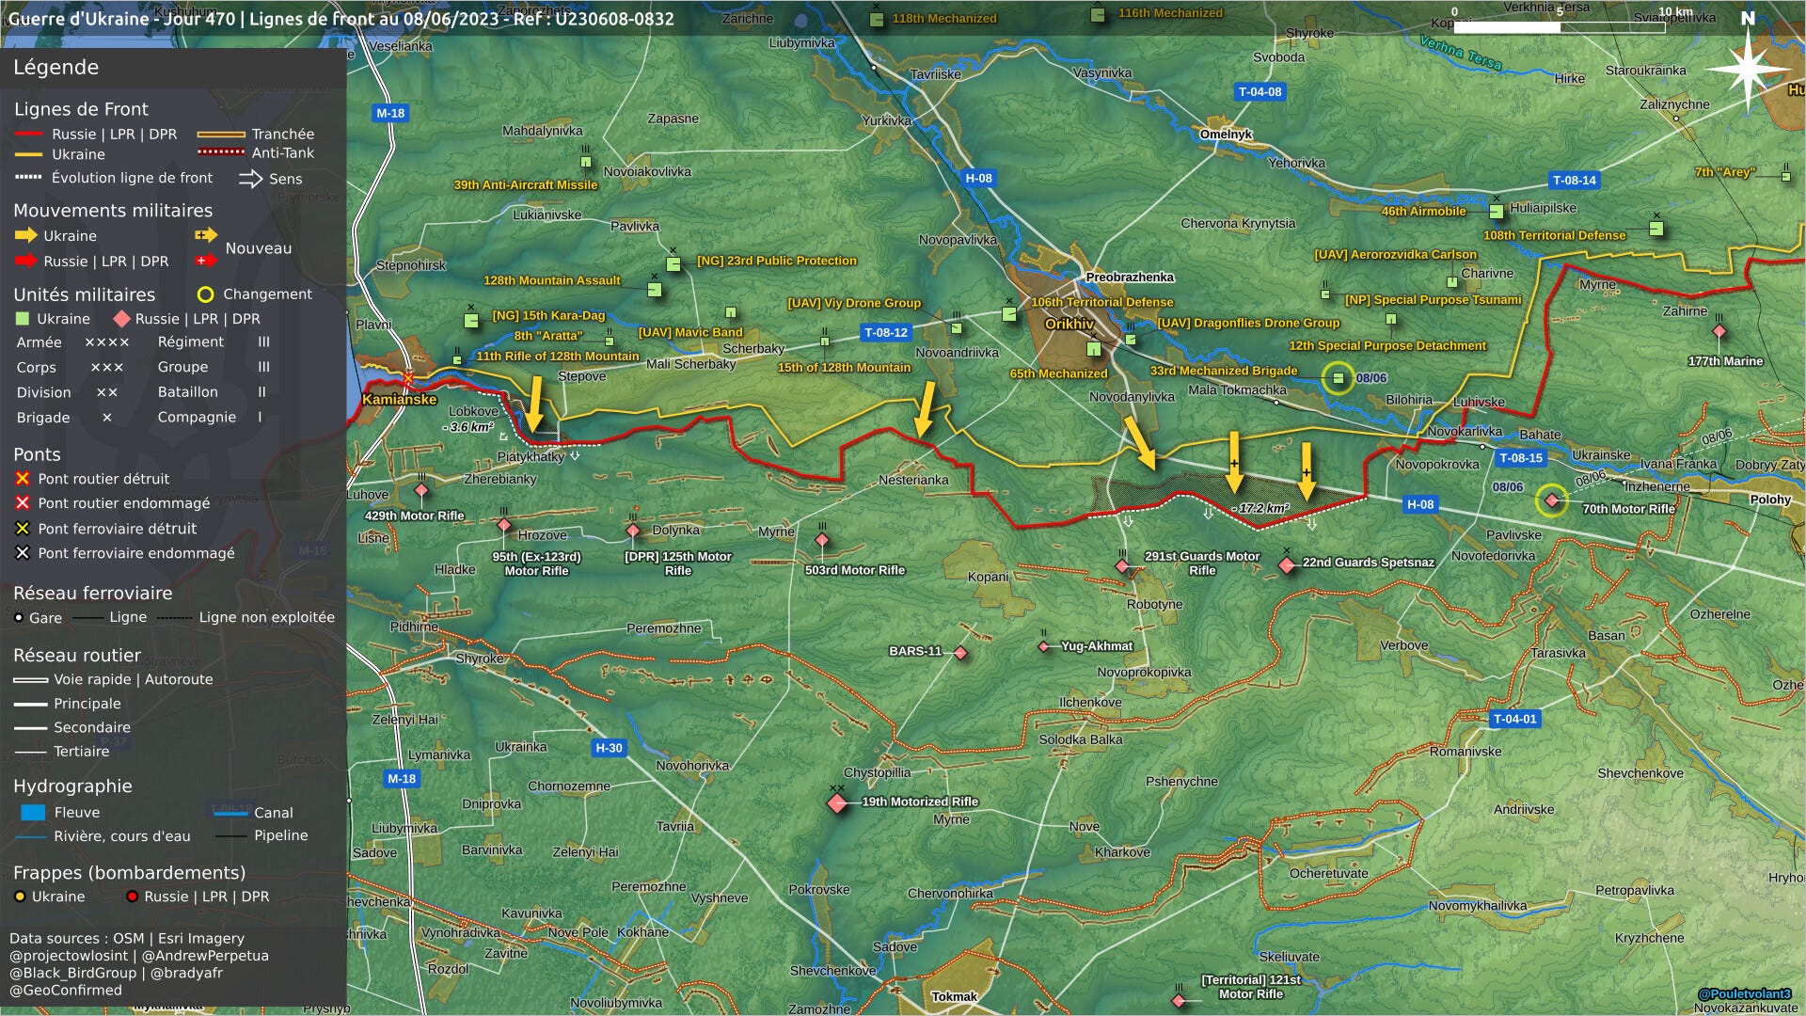The height and width of the screenshot is (1016, 1806).
Task: Click the yellow Ukraine front-line legend swatch
Action: pos(28,154)
